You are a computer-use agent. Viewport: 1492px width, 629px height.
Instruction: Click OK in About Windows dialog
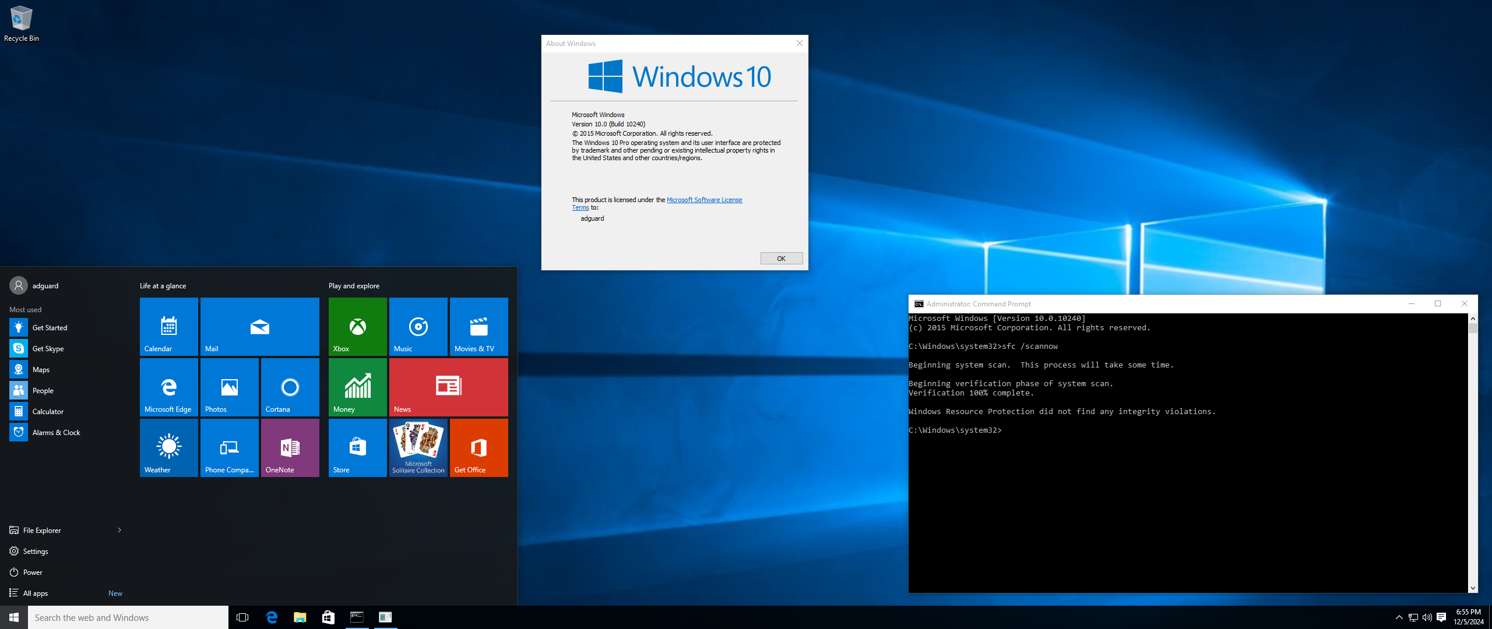[x=782, y=259]
